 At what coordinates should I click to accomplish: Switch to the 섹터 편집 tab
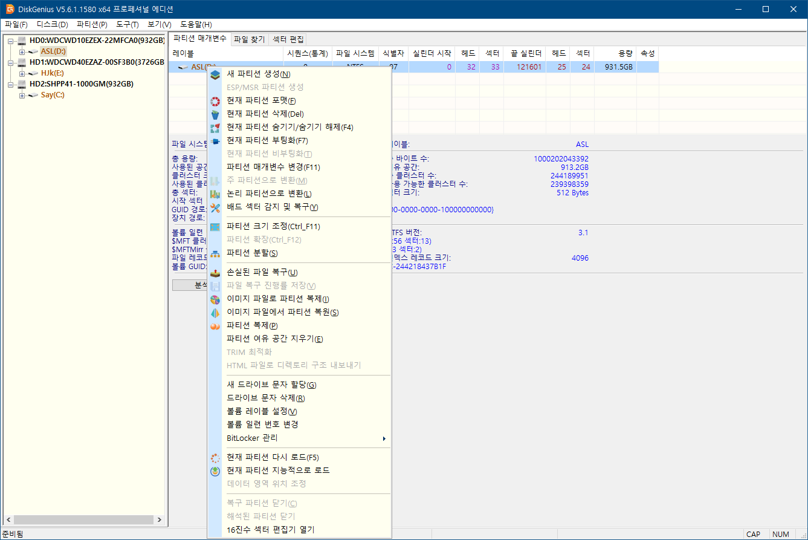coord(288,39)
